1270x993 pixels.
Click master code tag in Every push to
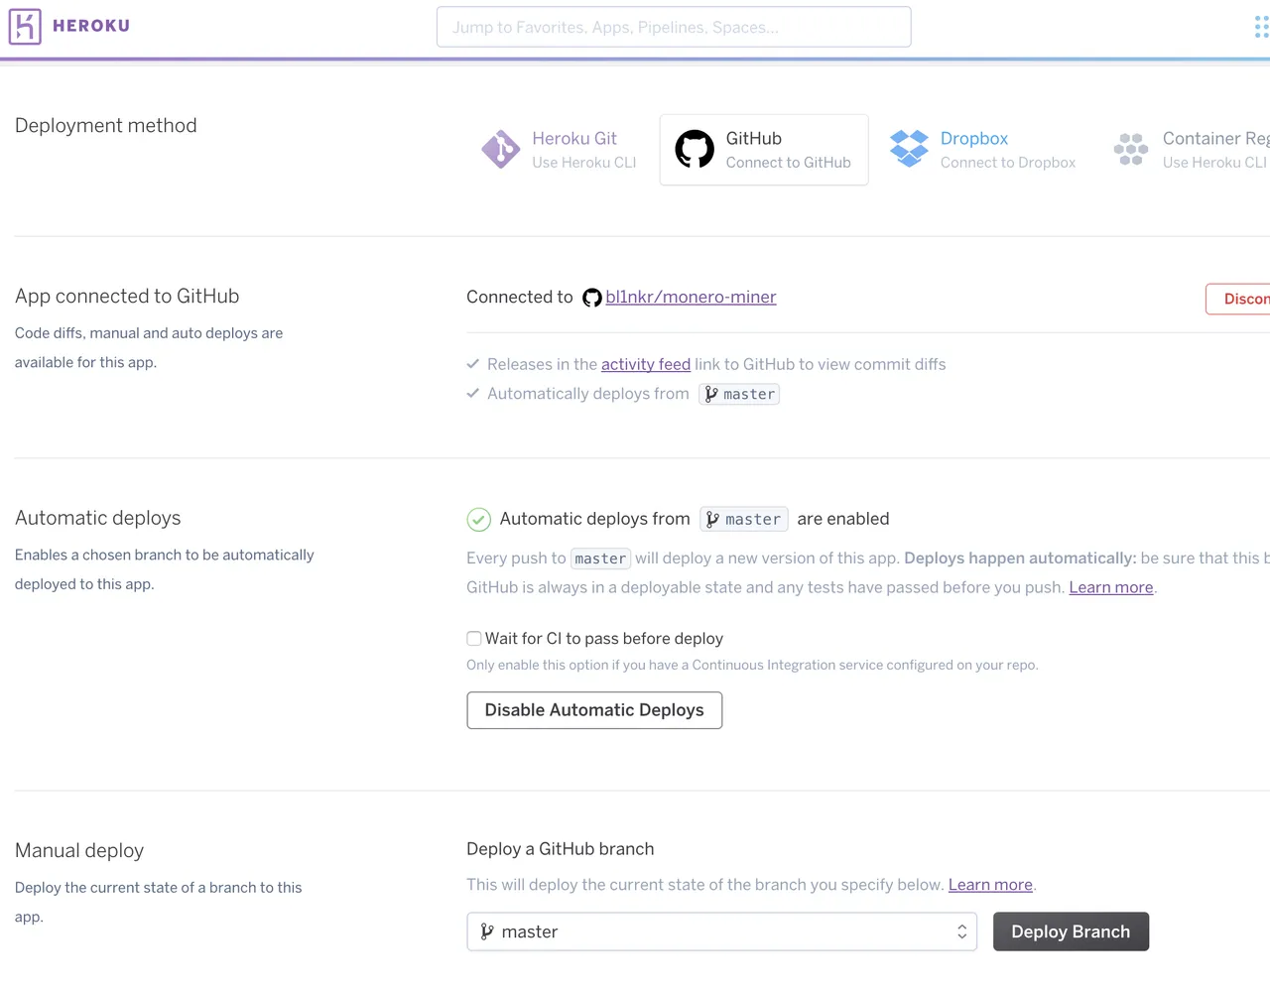point(600,559)
